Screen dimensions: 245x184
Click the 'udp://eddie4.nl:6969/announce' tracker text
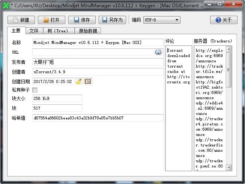coord(209,108)
